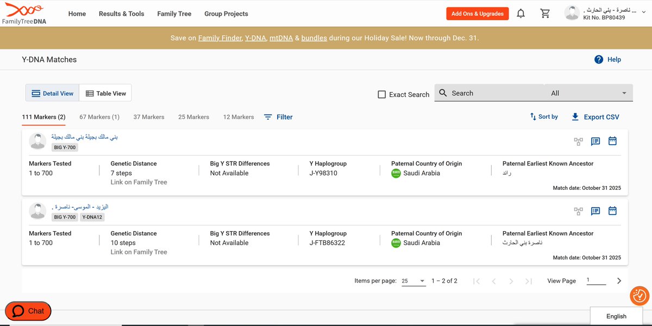
Task: Open the notifications bell
Action: coord(521,14)
